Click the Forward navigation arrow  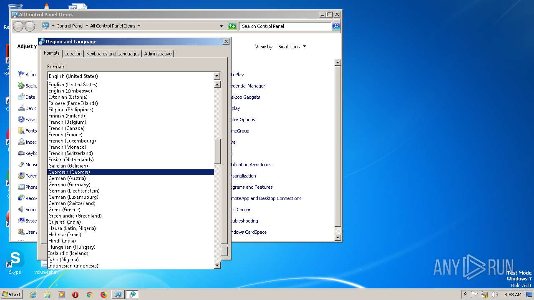pos(30,26)
